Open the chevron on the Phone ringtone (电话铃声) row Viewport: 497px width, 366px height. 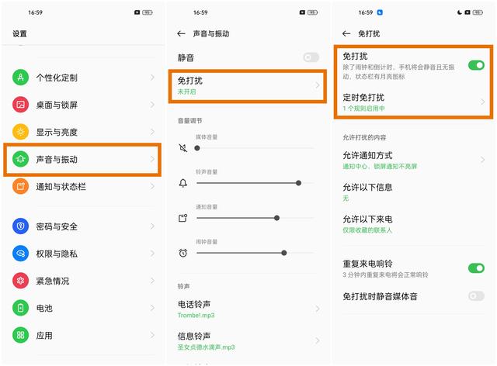318,309
